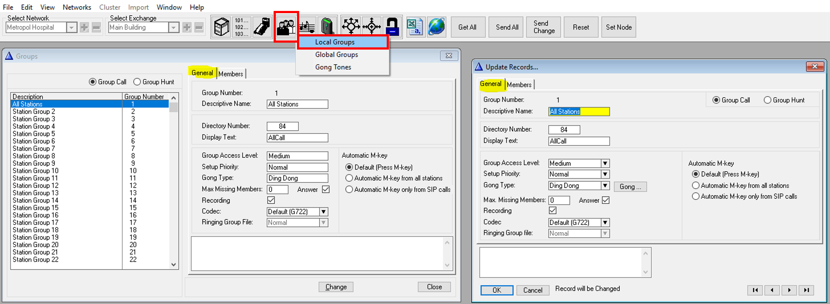Open the globe web toolbar icon
This screenshot has height=304, width=830.
click(436, 27)
